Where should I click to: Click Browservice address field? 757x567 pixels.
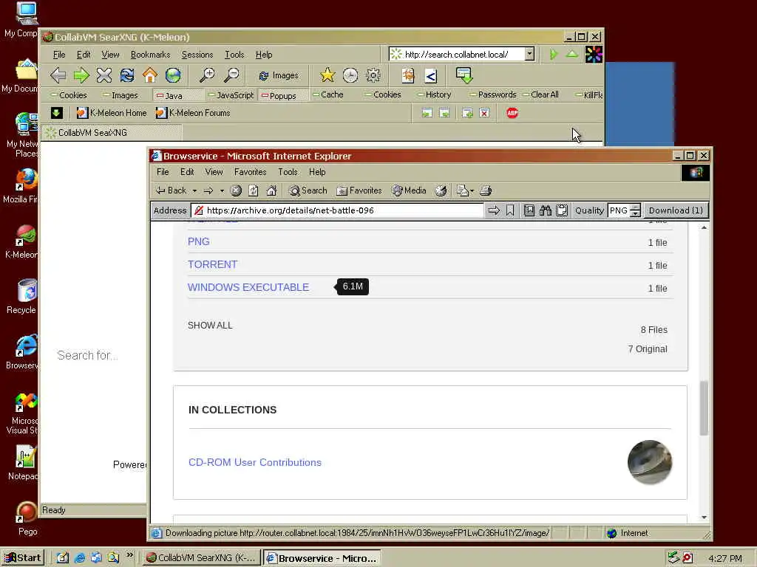coord(337,210)
